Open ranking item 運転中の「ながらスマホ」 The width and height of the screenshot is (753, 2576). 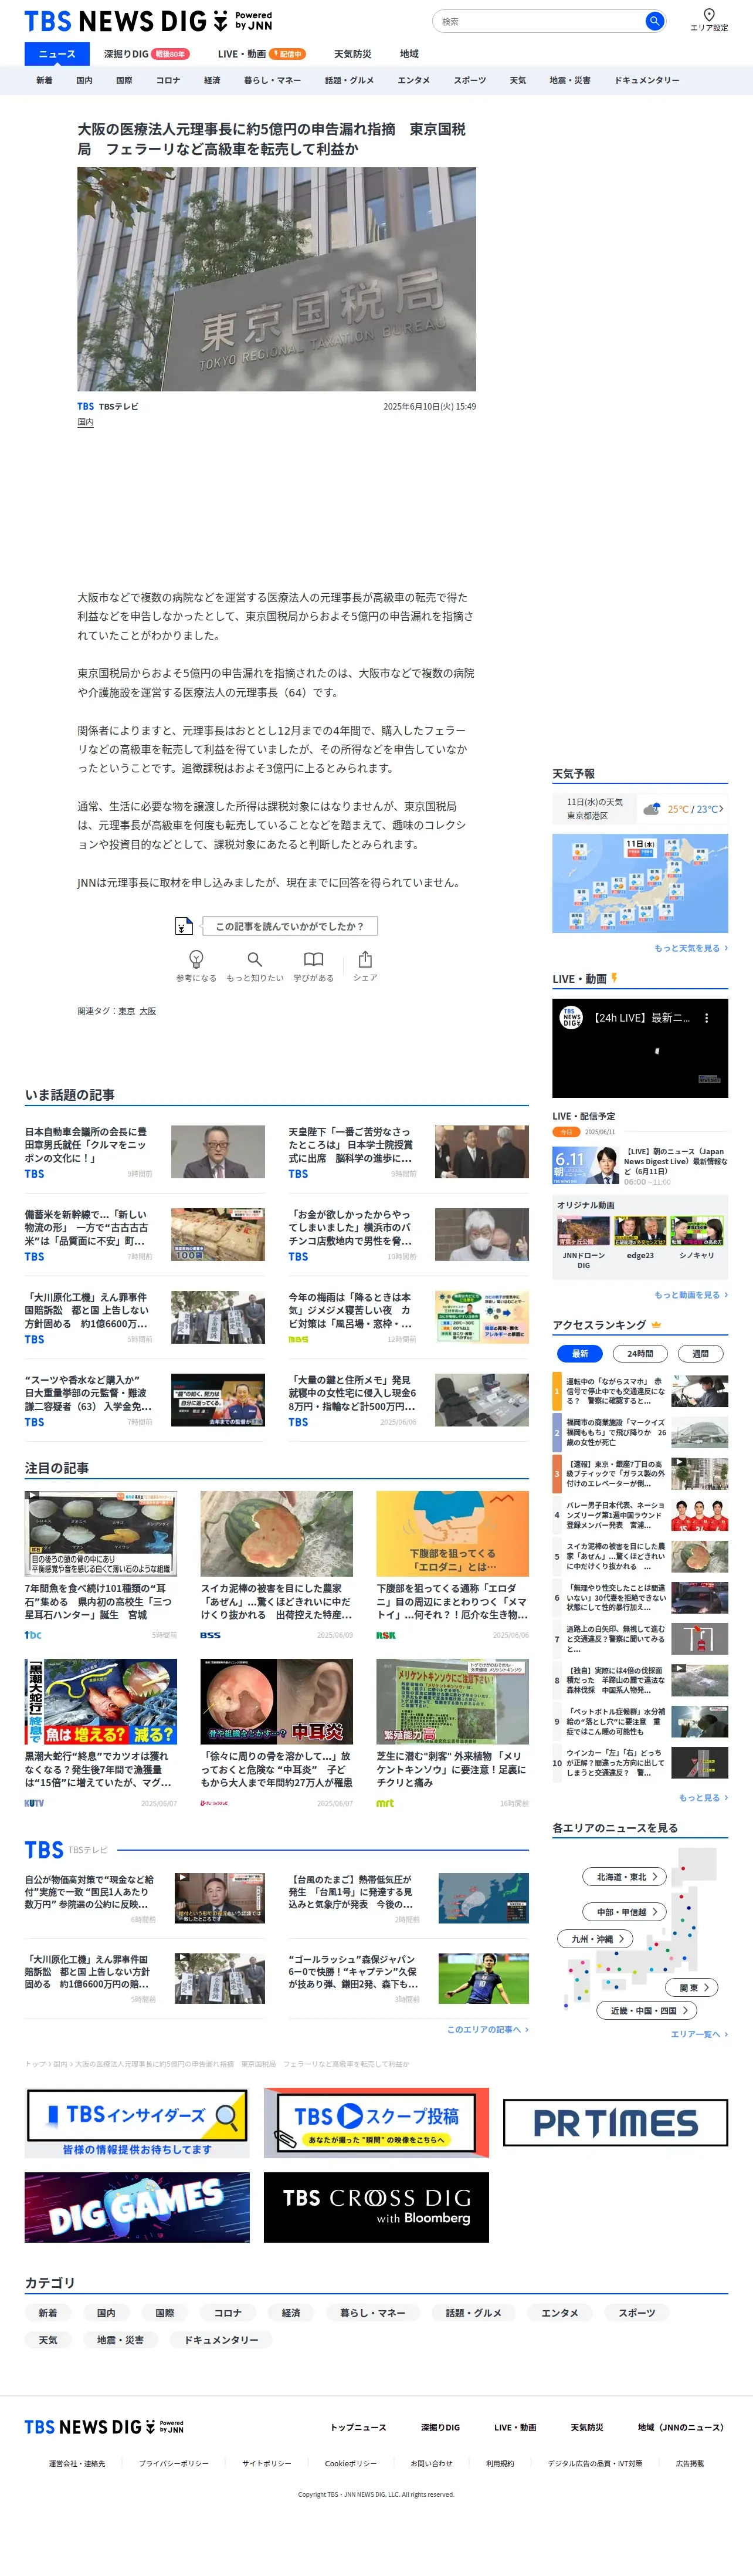[x=616, y=1391]
